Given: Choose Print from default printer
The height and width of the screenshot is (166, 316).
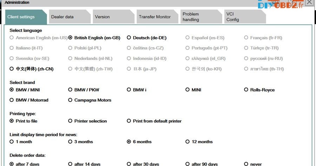Looking at the screenshot, I should coord(154,121).
